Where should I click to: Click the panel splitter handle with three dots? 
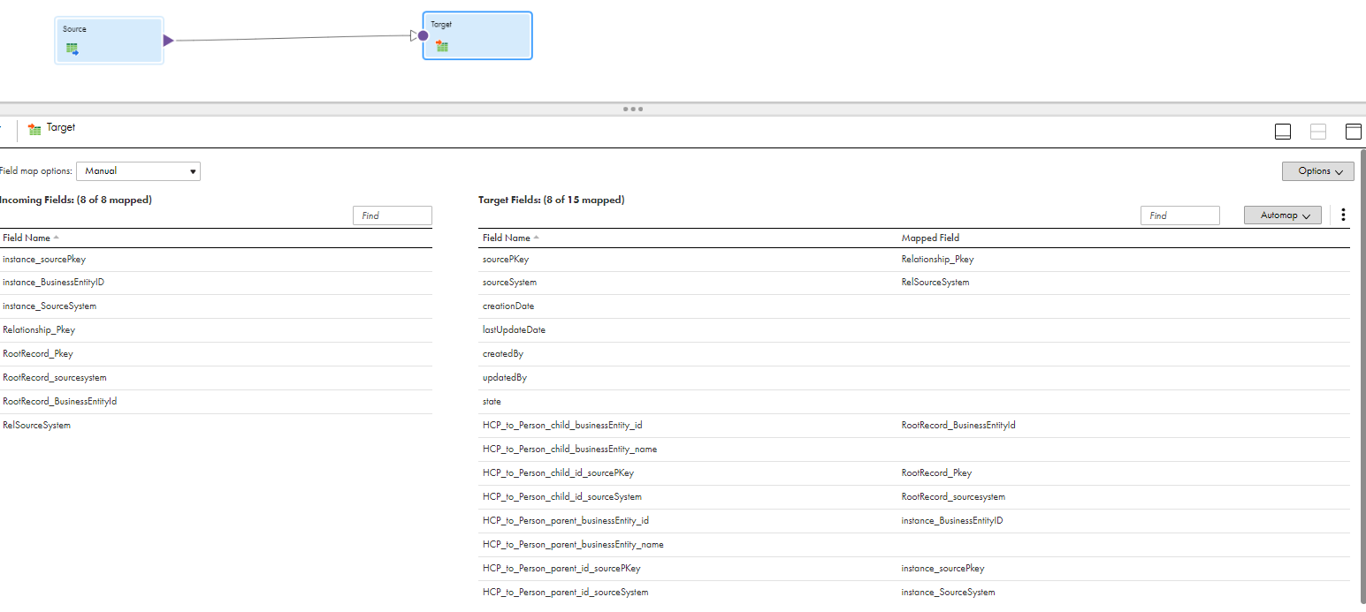pos(633,109)
